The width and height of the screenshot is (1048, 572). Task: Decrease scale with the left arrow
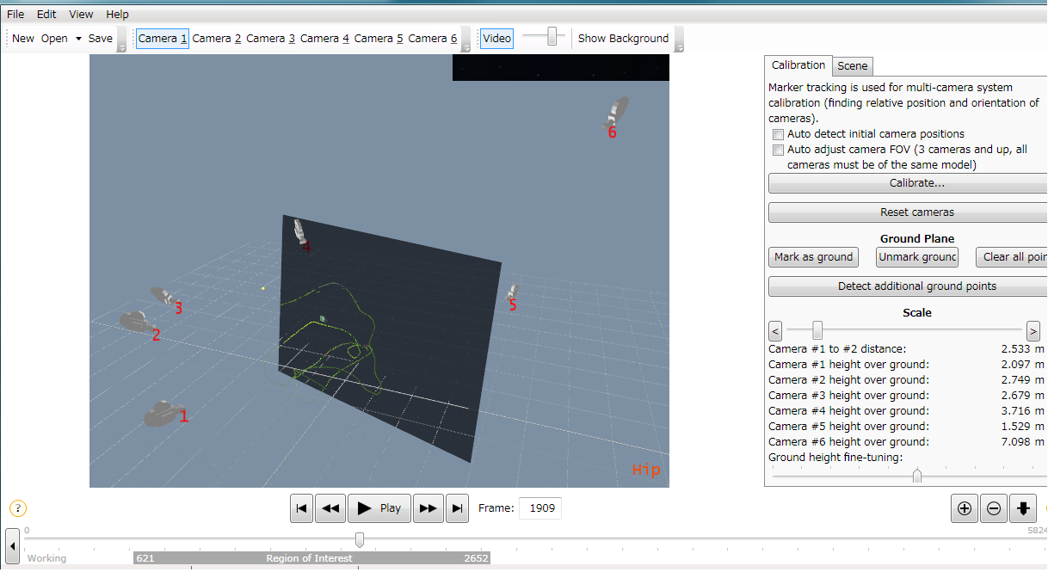775,330
